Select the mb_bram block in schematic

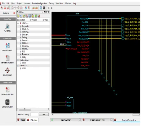point(70,104)
